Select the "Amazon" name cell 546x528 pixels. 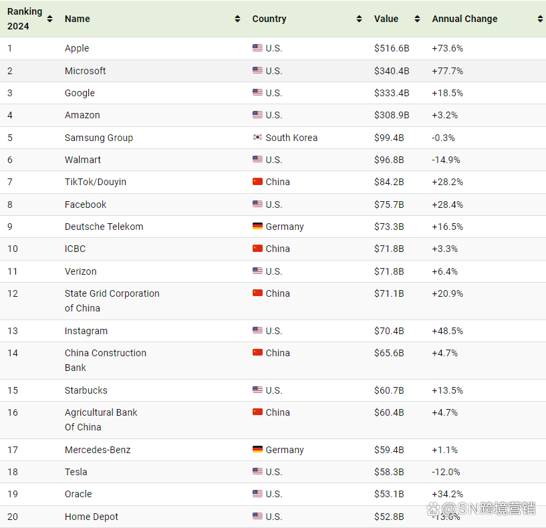point(82,115)
